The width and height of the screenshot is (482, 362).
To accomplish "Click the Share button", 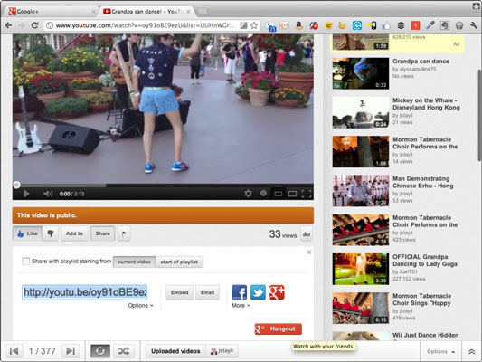I will coord(103,233).
